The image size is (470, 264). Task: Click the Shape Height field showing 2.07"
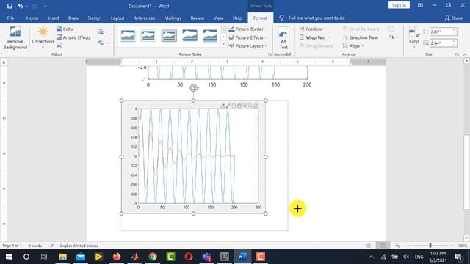coord(441,32)
